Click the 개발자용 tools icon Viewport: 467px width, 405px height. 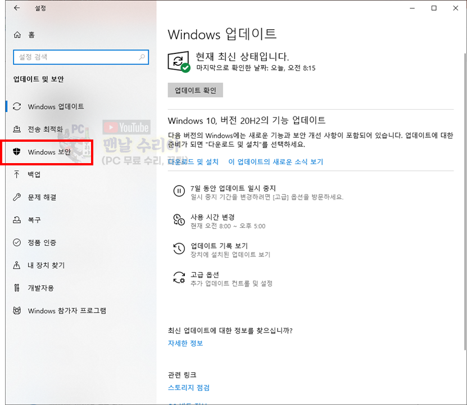17,288
